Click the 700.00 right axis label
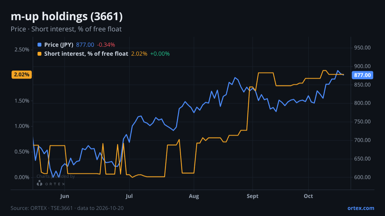The height and width of the screenshot is (216, 385). [x=363, y=140]
